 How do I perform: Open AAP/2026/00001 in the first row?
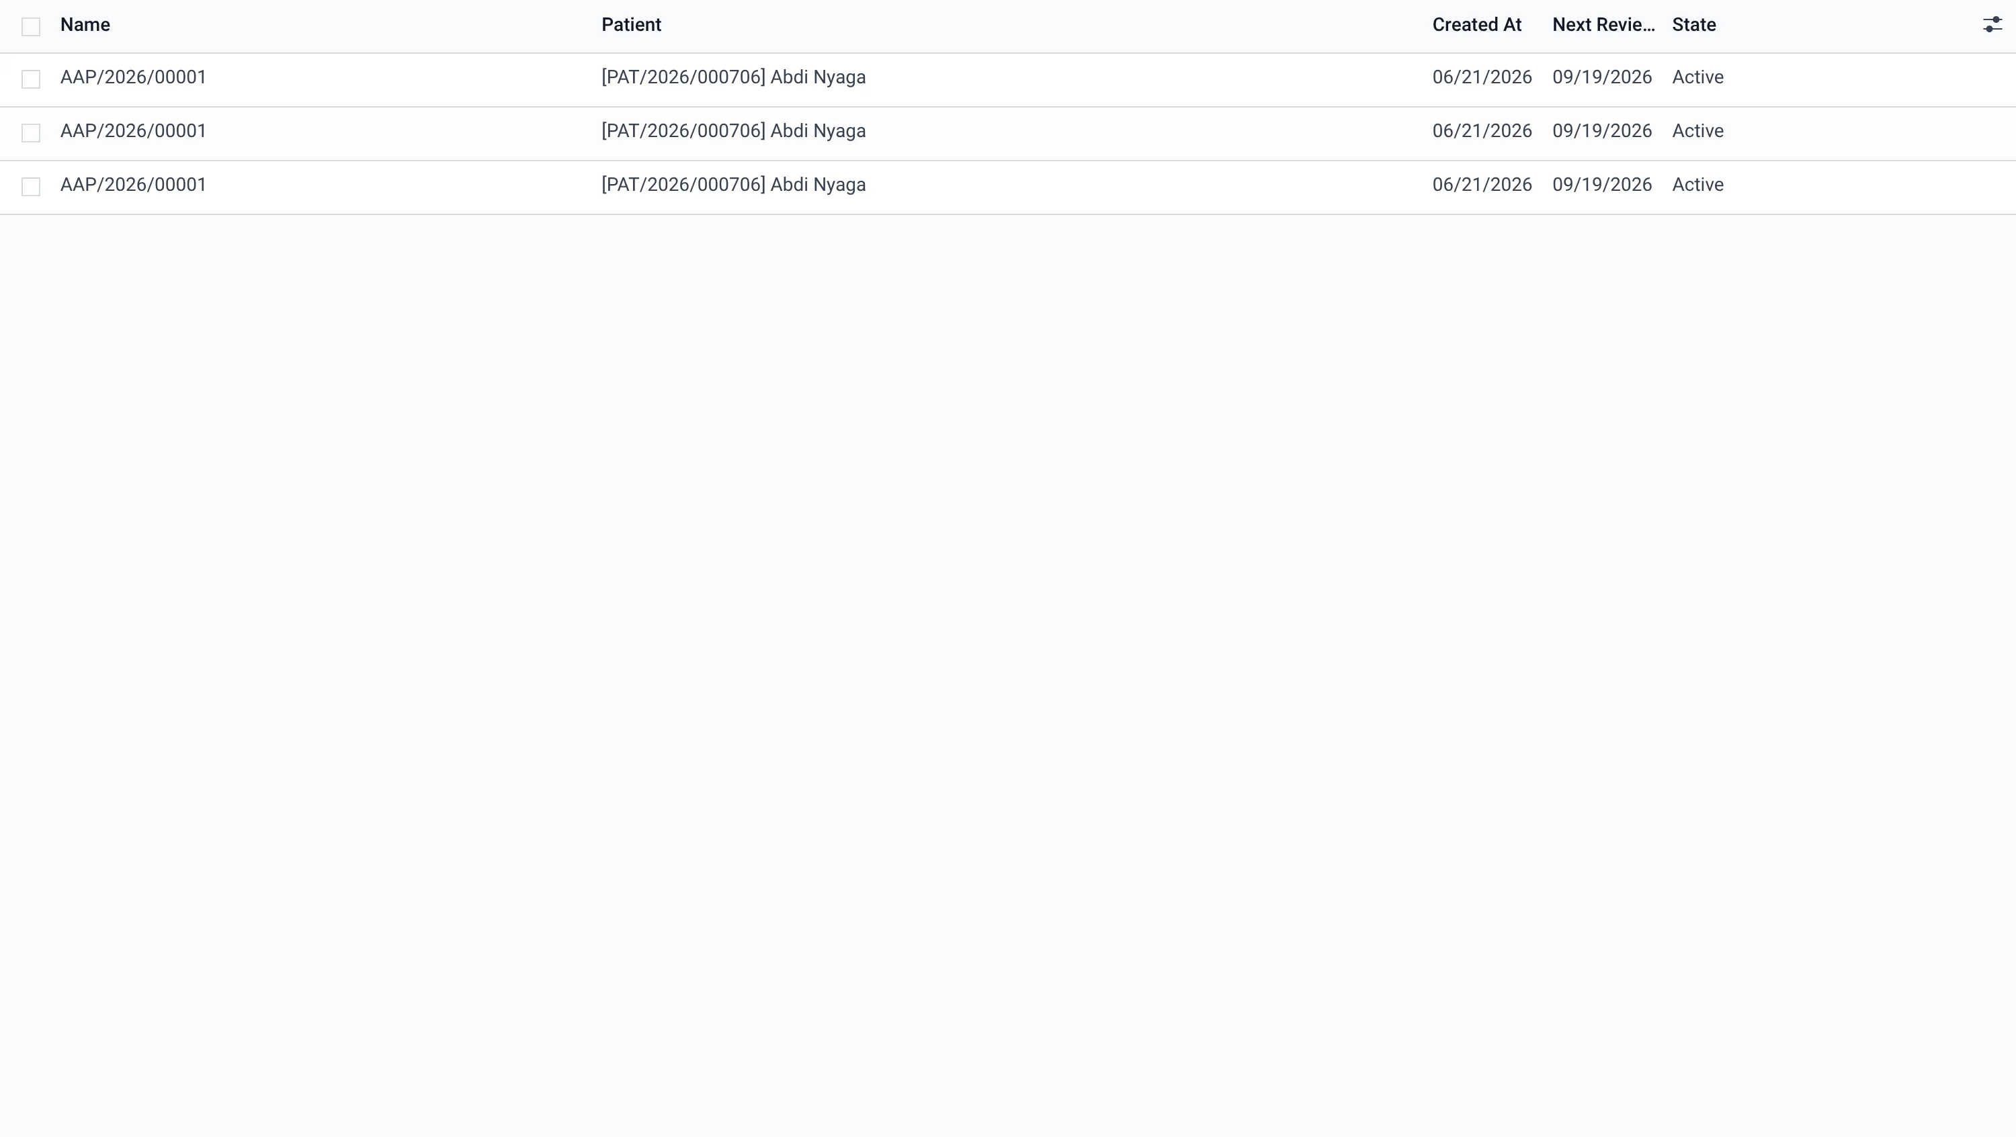(x=133, y=77)
